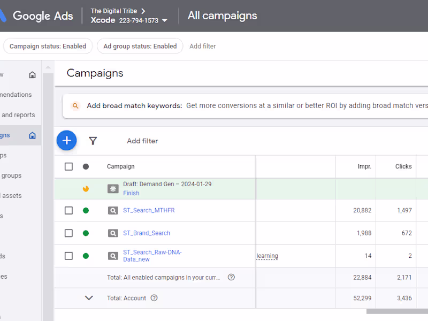Open the overview item in sidebar
Image resolution: width=428 pixels, height=321 pixels.
(x=2, y=74)
